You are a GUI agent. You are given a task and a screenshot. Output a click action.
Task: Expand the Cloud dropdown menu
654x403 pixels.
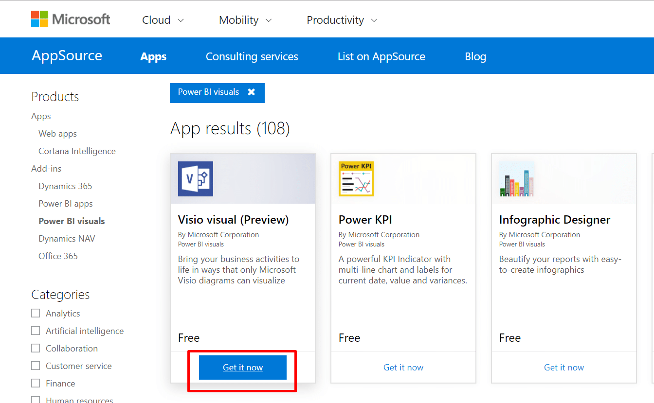tap(163, 20)
